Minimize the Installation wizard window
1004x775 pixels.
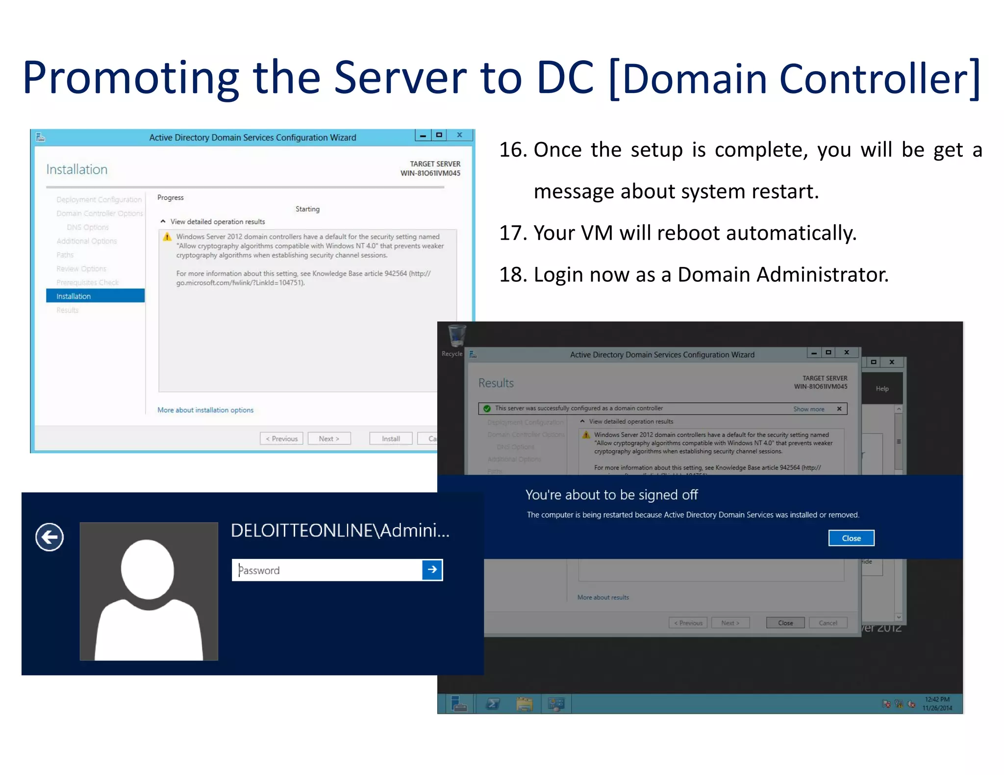pos(423,135)
